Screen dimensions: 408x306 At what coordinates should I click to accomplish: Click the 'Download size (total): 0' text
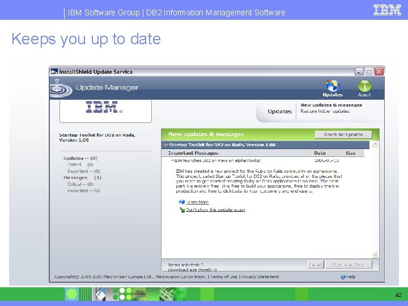[192, 270]
